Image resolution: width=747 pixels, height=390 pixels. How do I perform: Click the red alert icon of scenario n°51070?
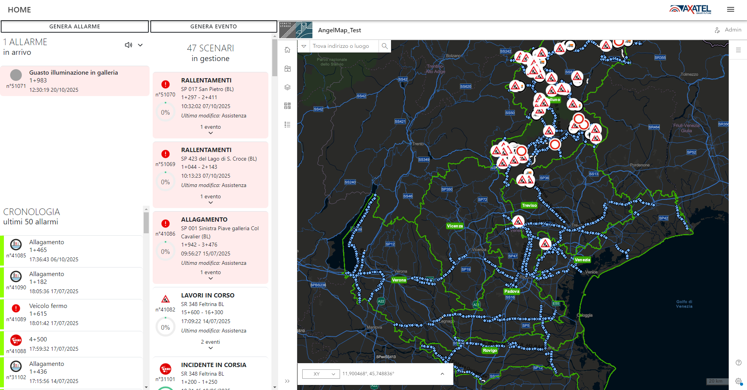(x=166, y=84)
